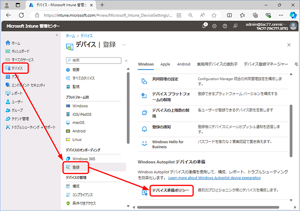Open Users (ユーザー) in sidebar
The height and width of the screenshot is (211, 300).
click(x=14, y=102)
